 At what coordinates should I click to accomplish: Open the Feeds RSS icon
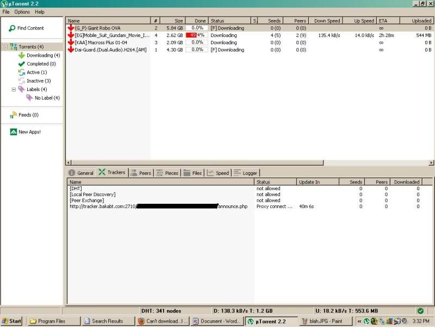[13, 115]
